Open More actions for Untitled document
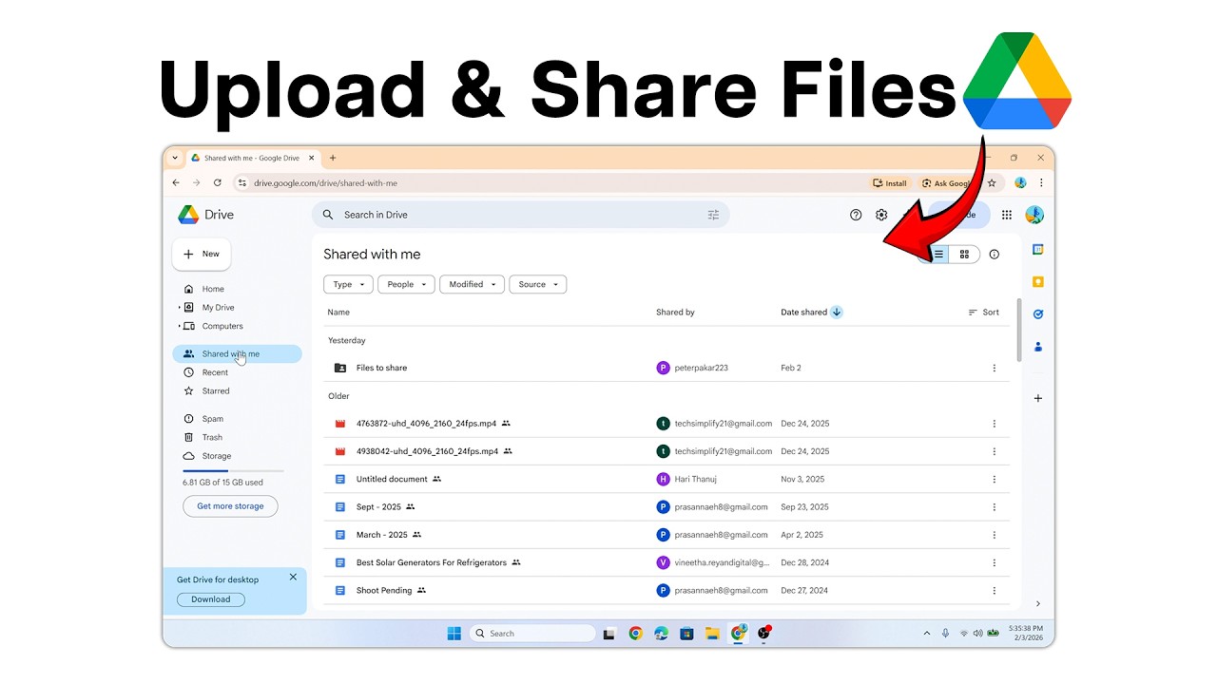 click(995, 480)
